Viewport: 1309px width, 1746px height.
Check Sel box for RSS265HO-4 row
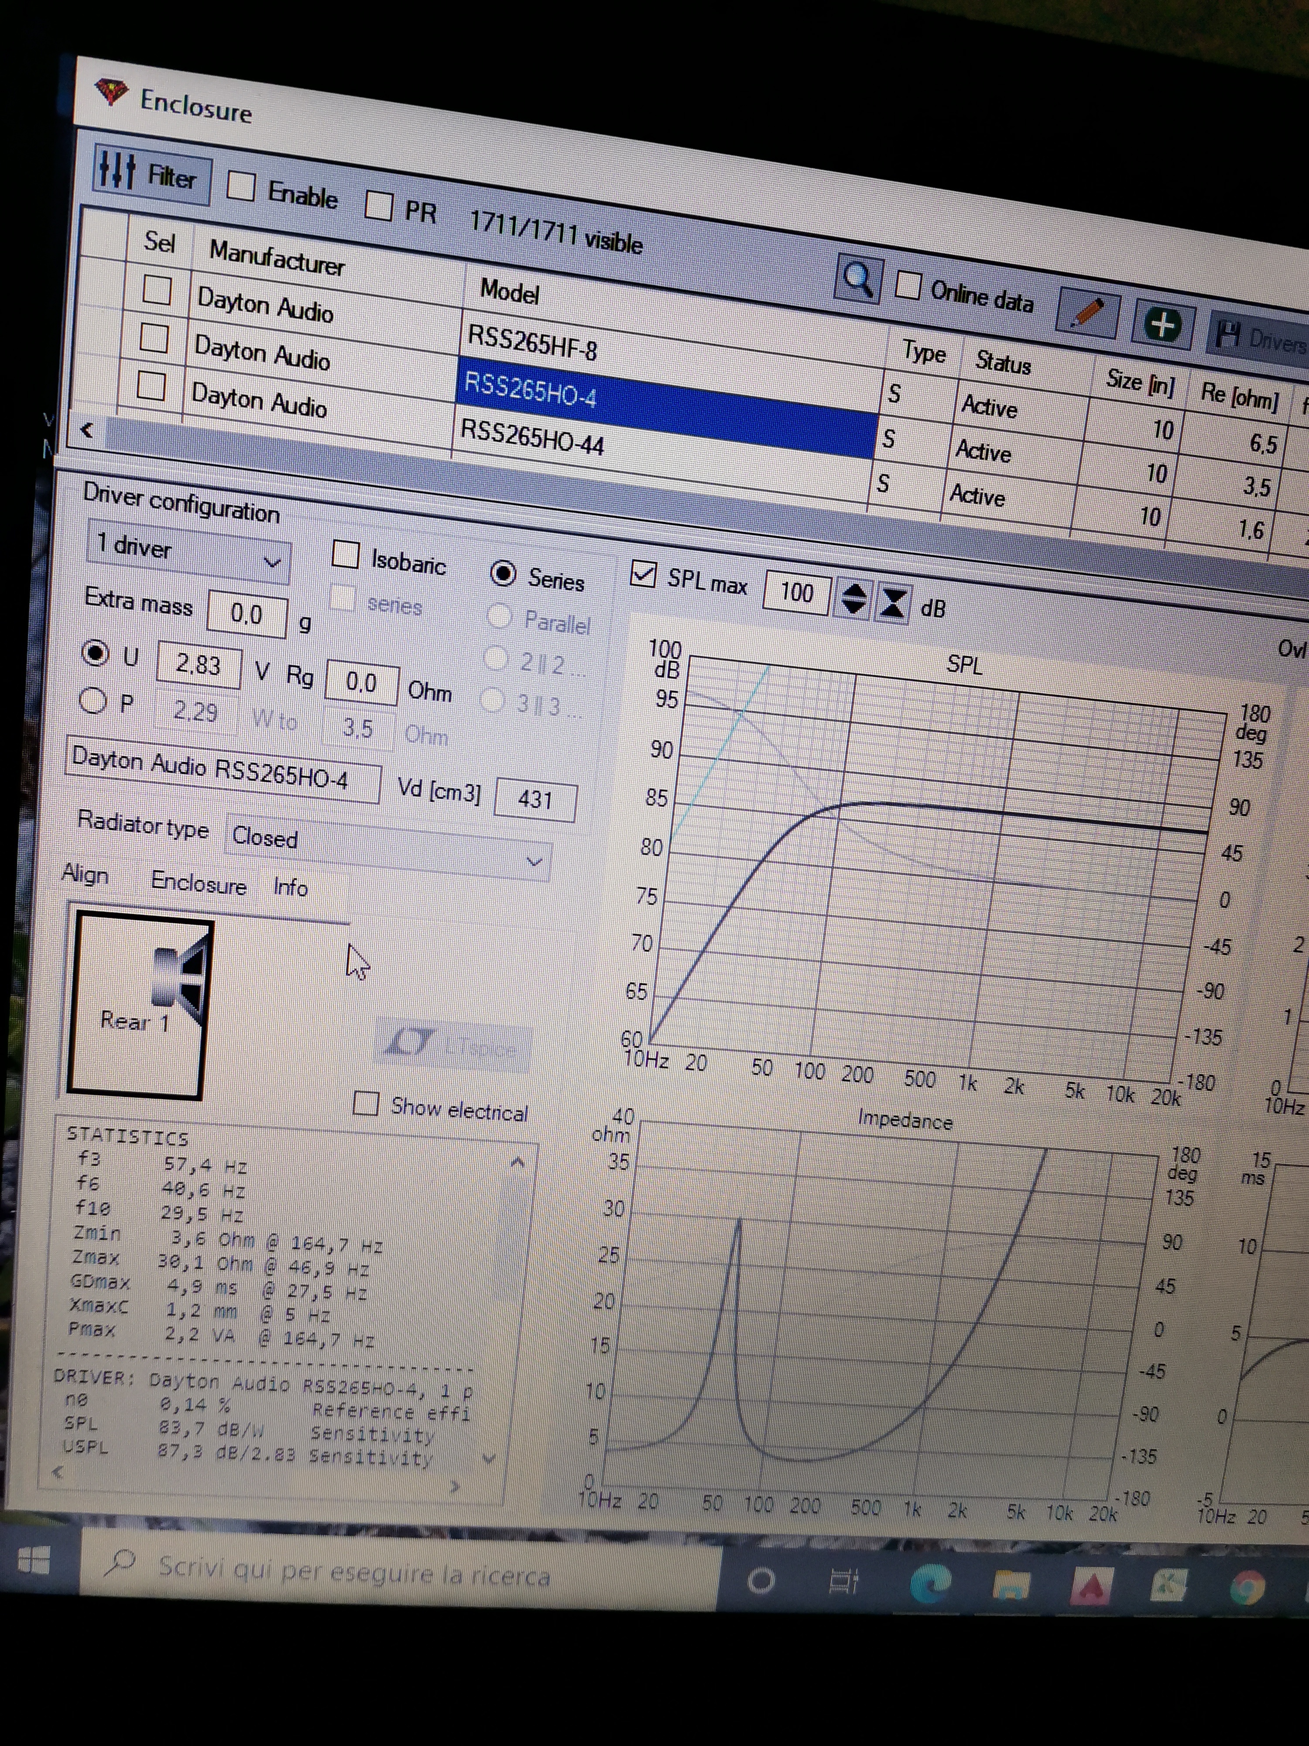(x=154, y=338)
